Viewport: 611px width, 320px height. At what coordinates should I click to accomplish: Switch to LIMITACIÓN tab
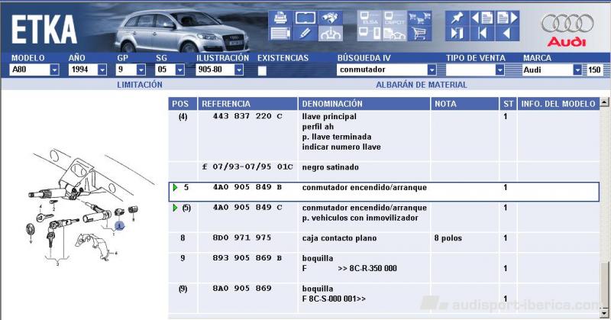(139, 85)
